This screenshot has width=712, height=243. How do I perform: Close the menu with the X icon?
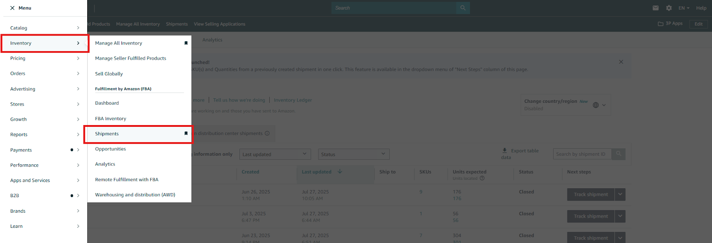pos(12,8)
